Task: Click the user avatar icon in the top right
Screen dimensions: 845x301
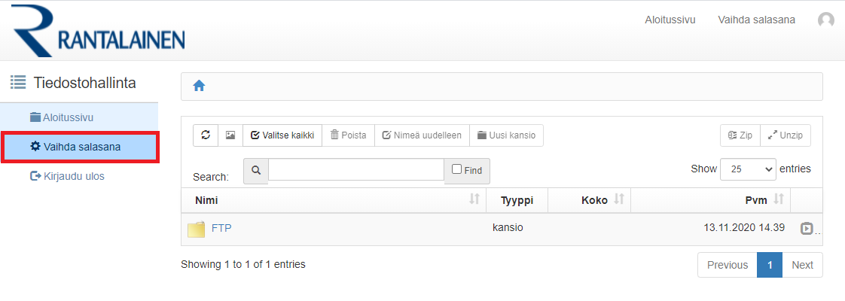Action: [x=826, y=20]
